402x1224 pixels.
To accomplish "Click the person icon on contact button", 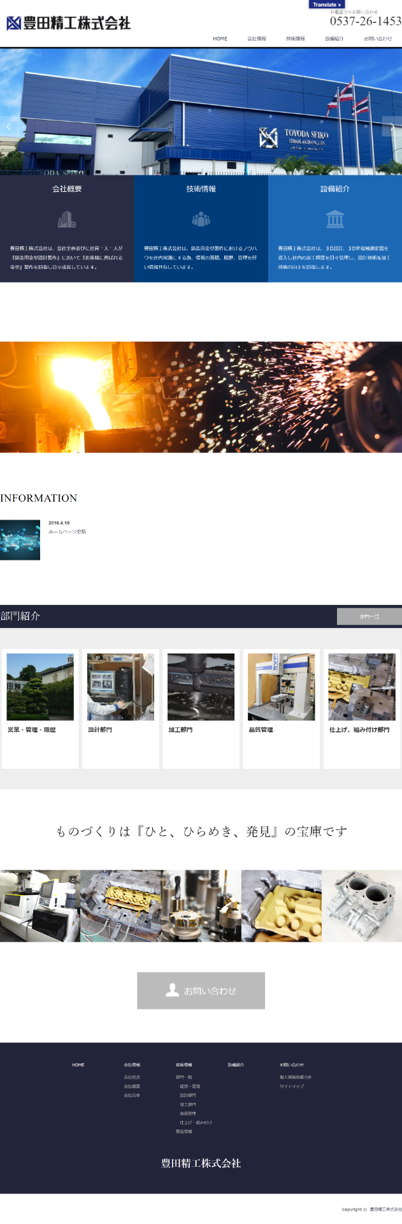I will point(172,989).
